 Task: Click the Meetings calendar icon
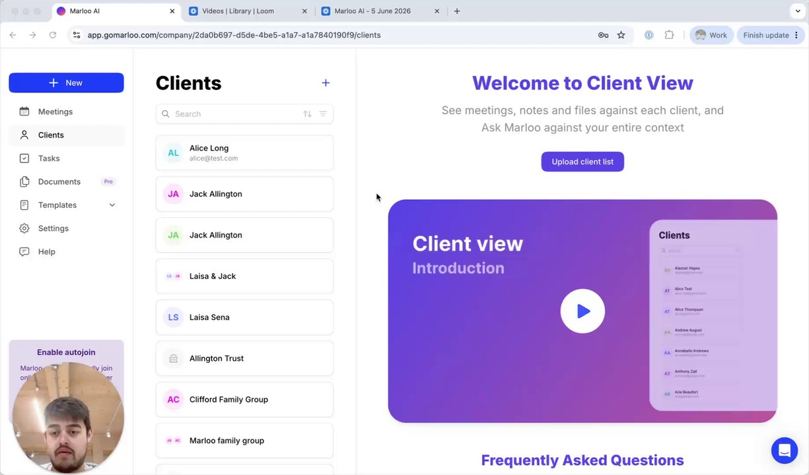pyautogui.click(x=24, y=111)
